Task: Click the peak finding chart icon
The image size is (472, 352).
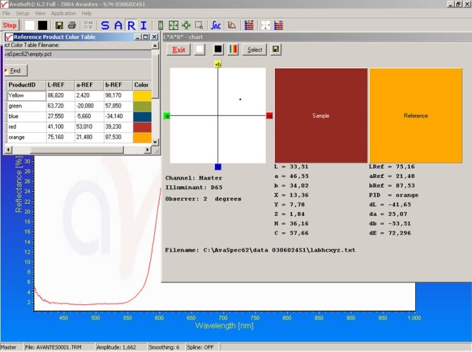Action: pyautogui.click(x=232, y=25)
